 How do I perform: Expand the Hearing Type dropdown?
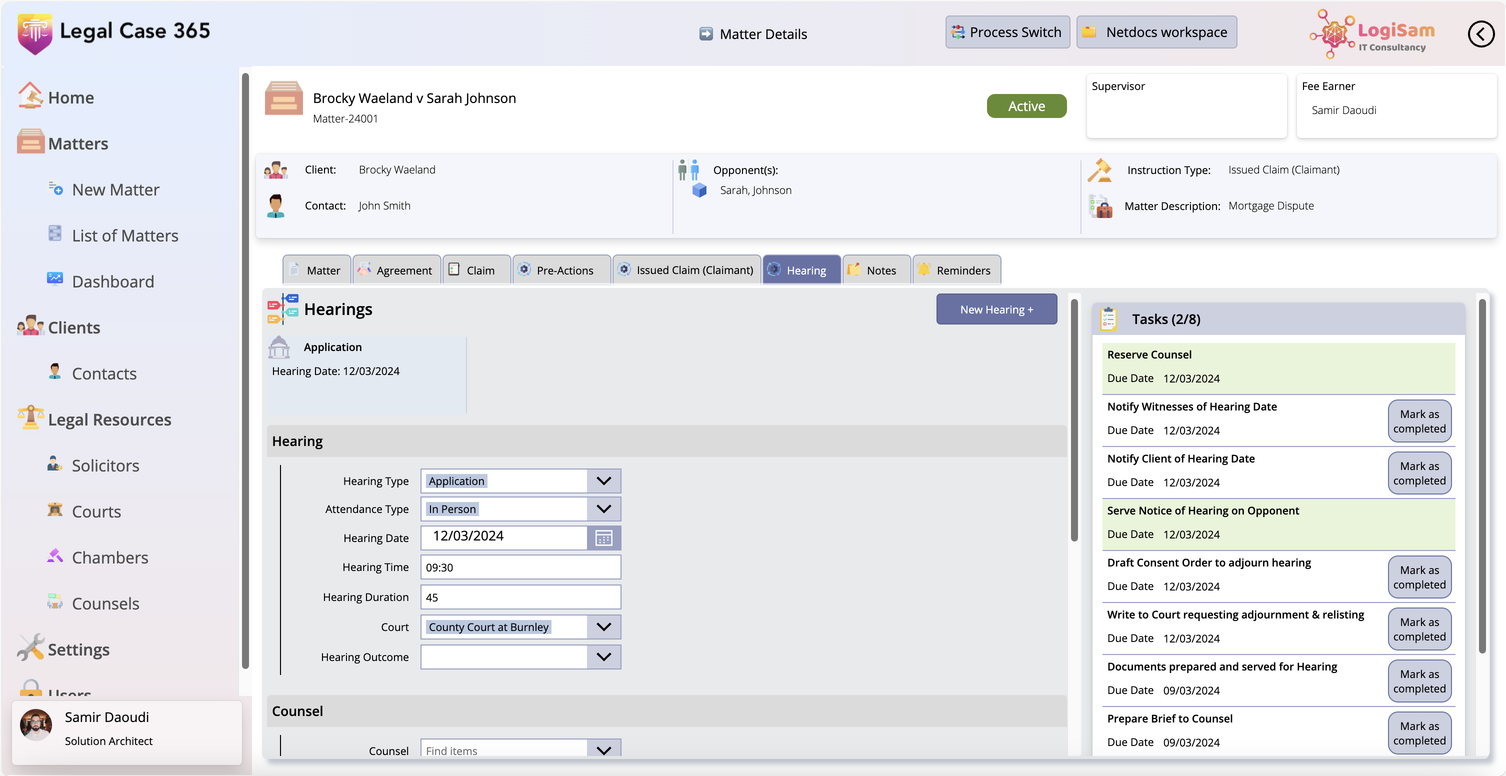click(x=603, y=480)
